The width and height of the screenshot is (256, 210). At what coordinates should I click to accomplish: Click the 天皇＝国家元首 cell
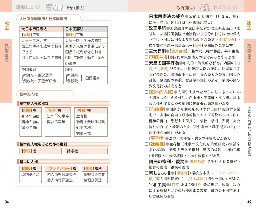[x=42, y=40]
